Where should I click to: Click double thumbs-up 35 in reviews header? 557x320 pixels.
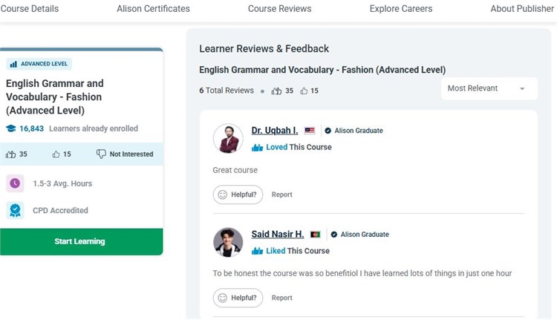pyautogui.click(x=282, y=91)
